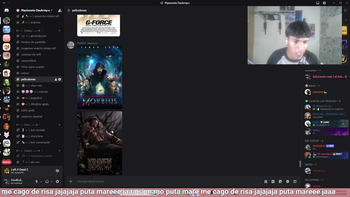Screen dimensions: 350x197
Task: Open member kikirisote real 1 el fok profile
Action: (x=326, y=77)
